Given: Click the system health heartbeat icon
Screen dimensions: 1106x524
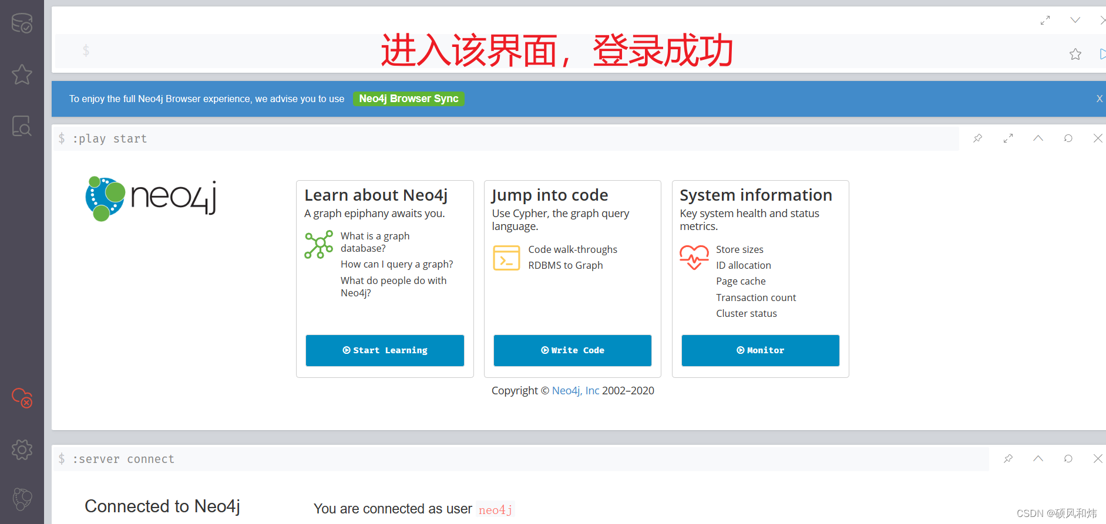Looking at the screenshot, I should (694, 257).
